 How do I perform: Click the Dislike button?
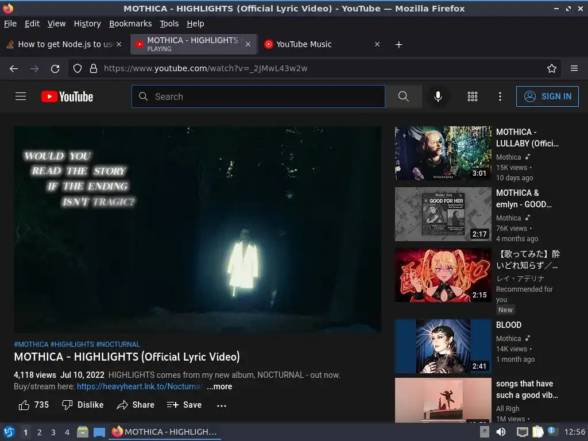[x=83, y=405]
